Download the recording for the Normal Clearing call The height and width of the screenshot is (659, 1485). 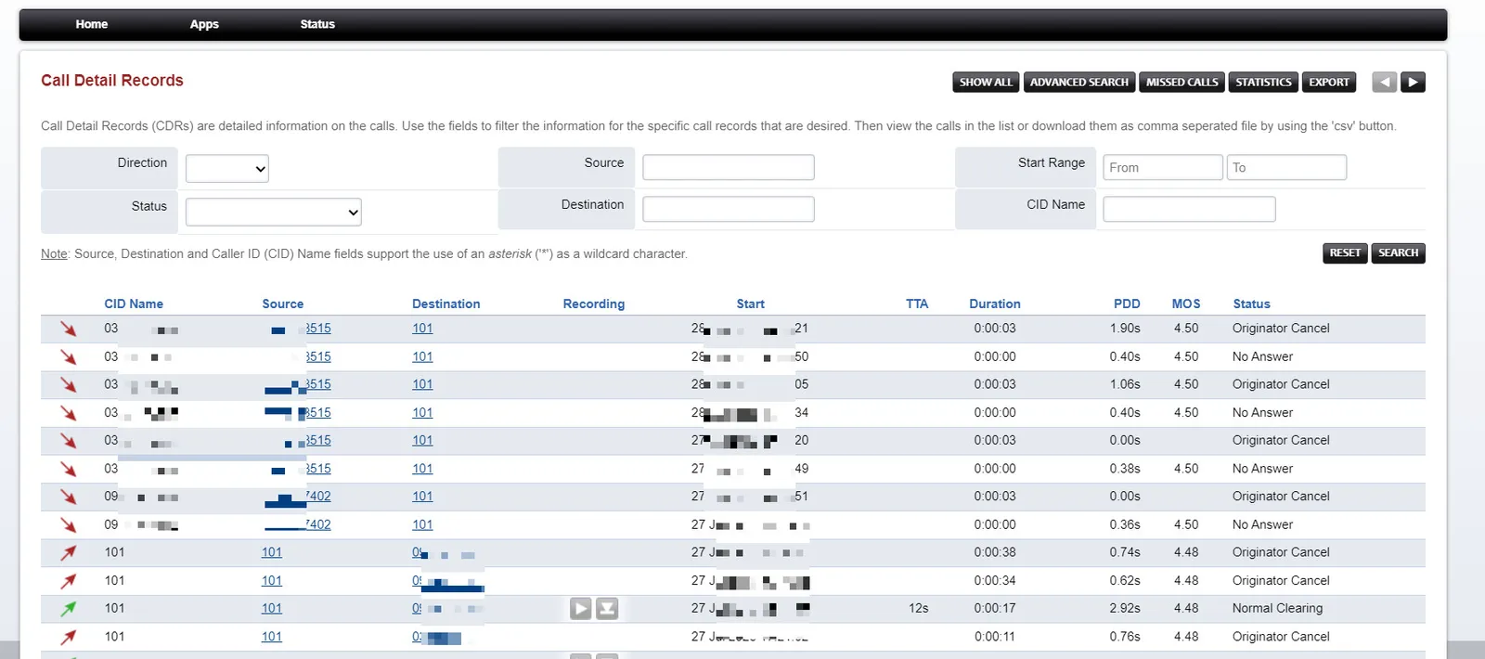point(607,609)
